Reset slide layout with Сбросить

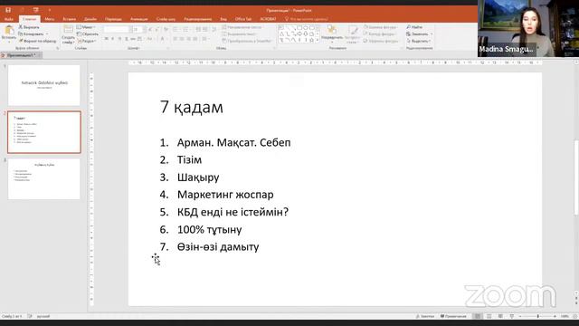point(88,34)
